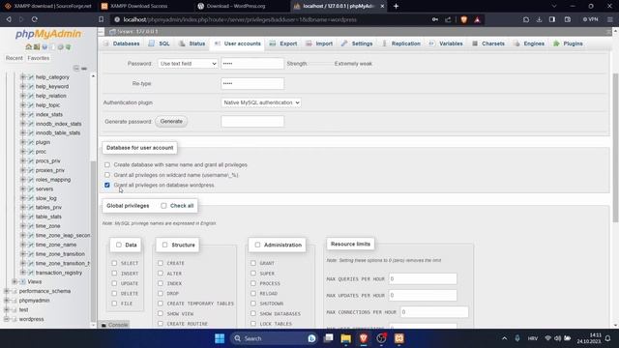Image resolution: width=619 pixels, height=348 pixels.
Task: Open Task View icon in taskbar
Action: (328, 338)
